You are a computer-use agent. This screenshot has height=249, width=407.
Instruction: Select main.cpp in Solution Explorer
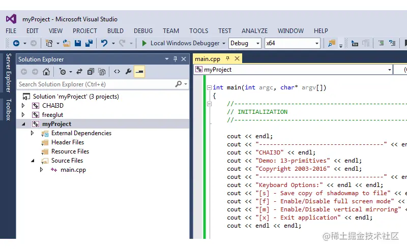click(x=73, y=170)
